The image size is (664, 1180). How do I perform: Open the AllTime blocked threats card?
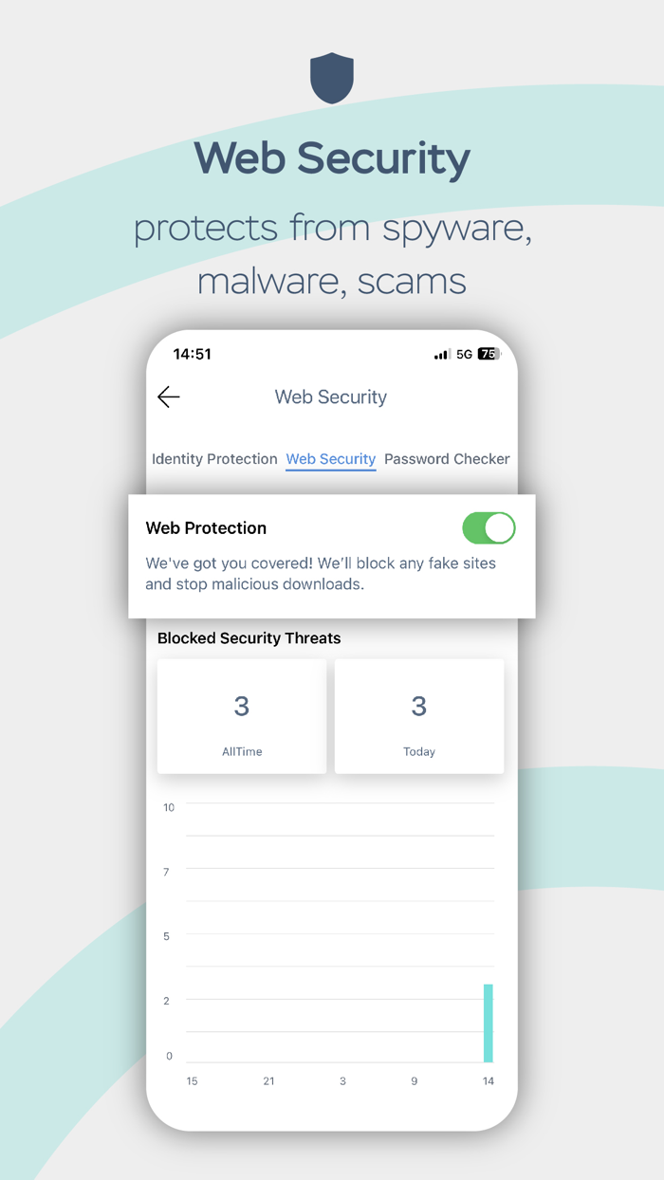tap(242, 716)
